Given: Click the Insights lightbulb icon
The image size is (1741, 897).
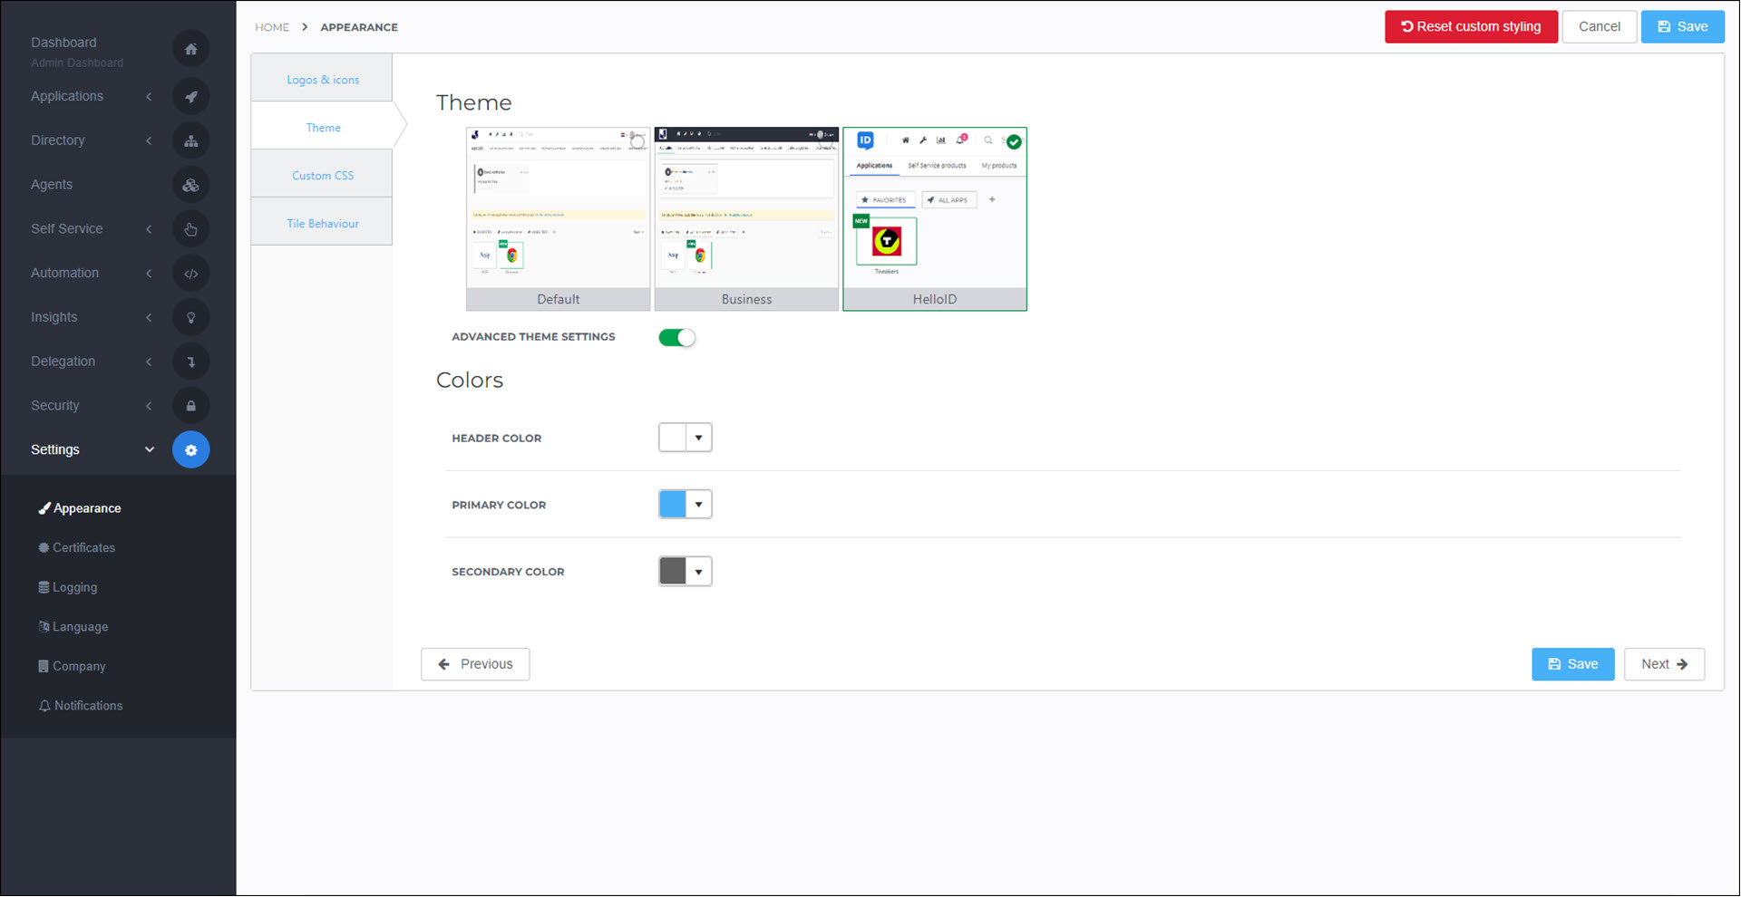Looking at the screenshot, I should tap(190, 317).
